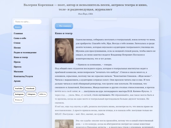Select 'Кино и театр' in the sidebar
This screenshot has height=128, width=171.
tap(21, 57)
